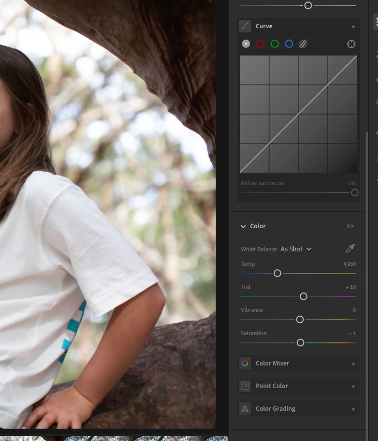Click the Vibrance slider handle

(300, 320)
